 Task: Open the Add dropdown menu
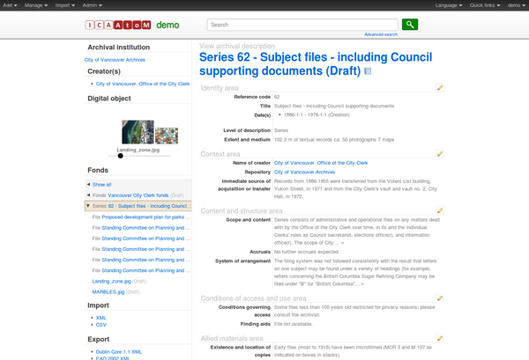pos(10,5)
